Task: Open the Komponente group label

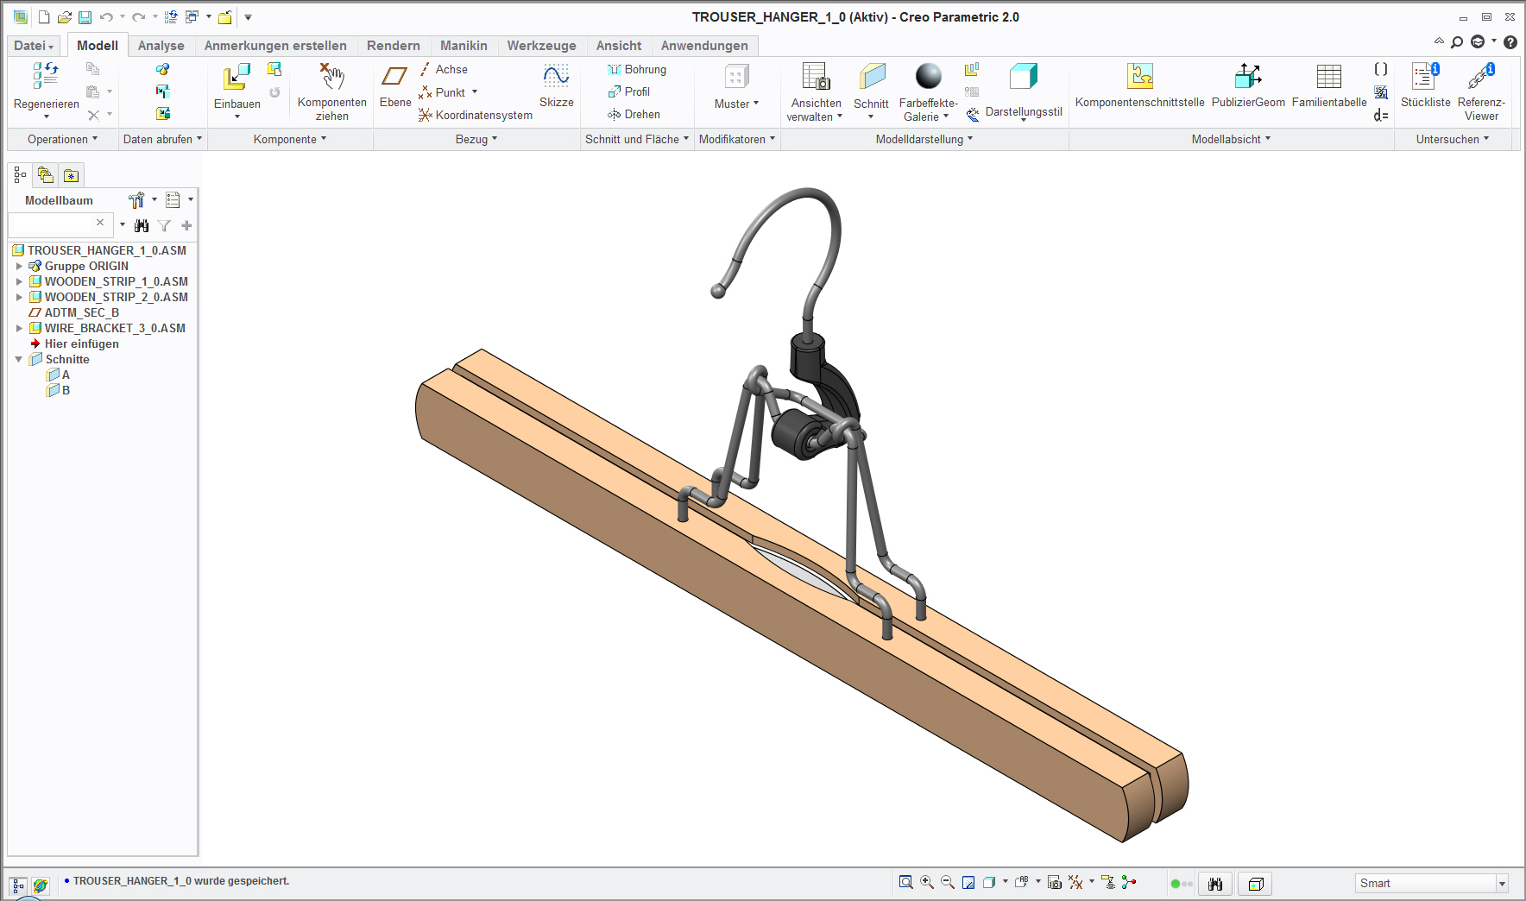Action: click(x=290, y=139)
